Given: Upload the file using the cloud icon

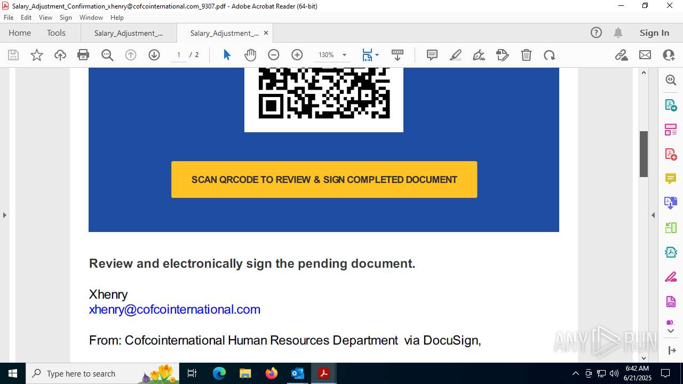Looking at the screenshot, I should [60, 55].
